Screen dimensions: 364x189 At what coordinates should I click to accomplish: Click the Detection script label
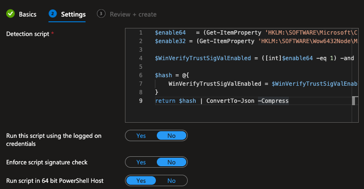28,34
